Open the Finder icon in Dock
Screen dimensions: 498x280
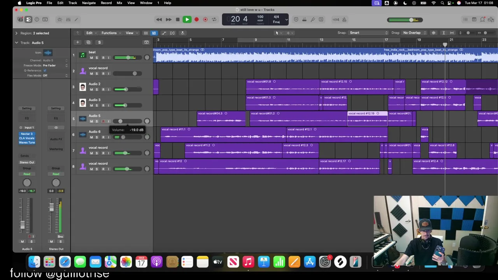[x=34, y=262]
